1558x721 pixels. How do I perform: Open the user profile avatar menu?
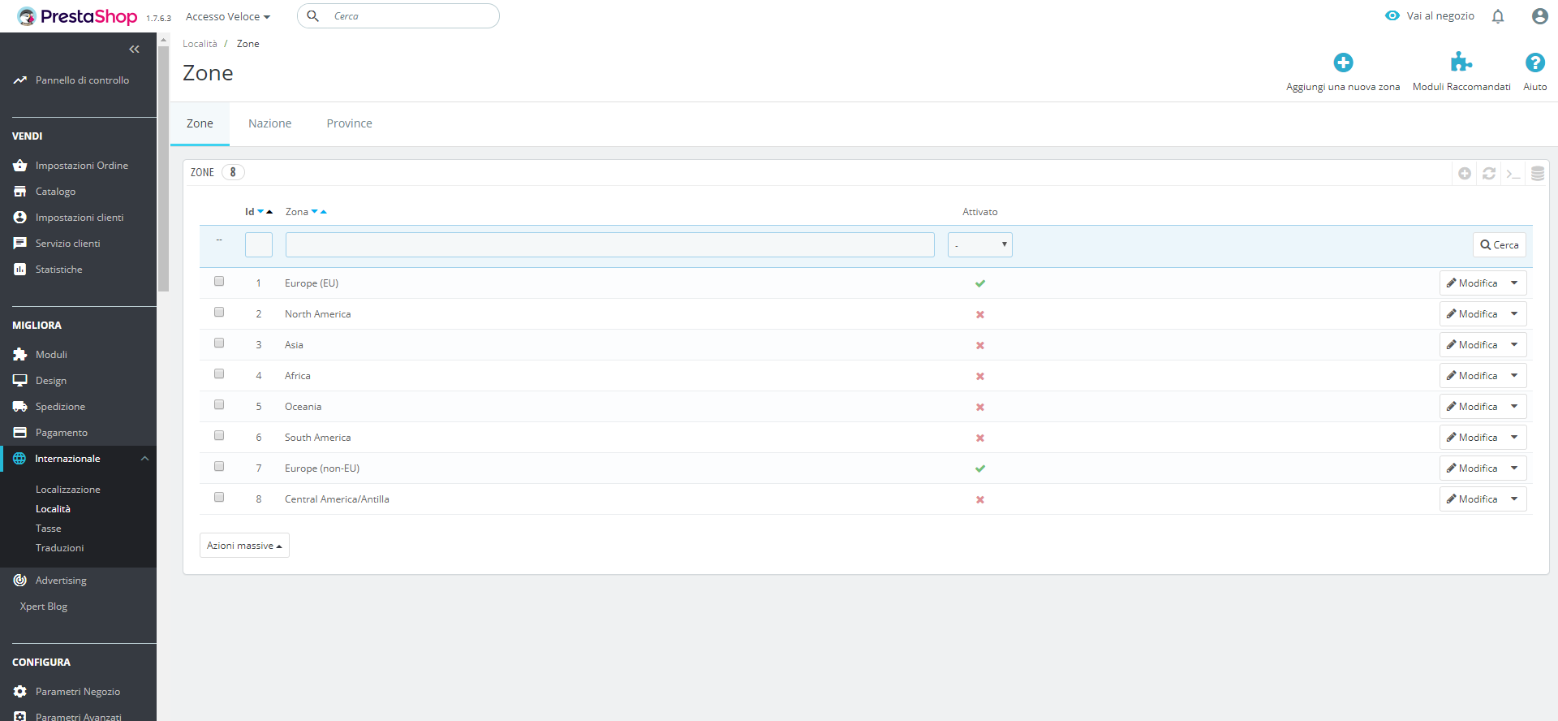coord(1539,16)
